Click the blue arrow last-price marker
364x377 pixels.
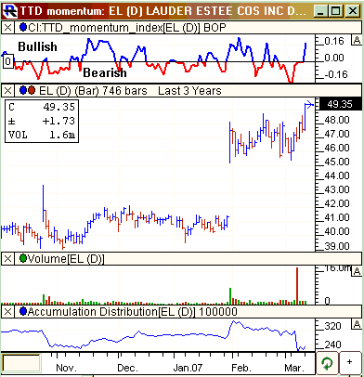click(309, 105)
